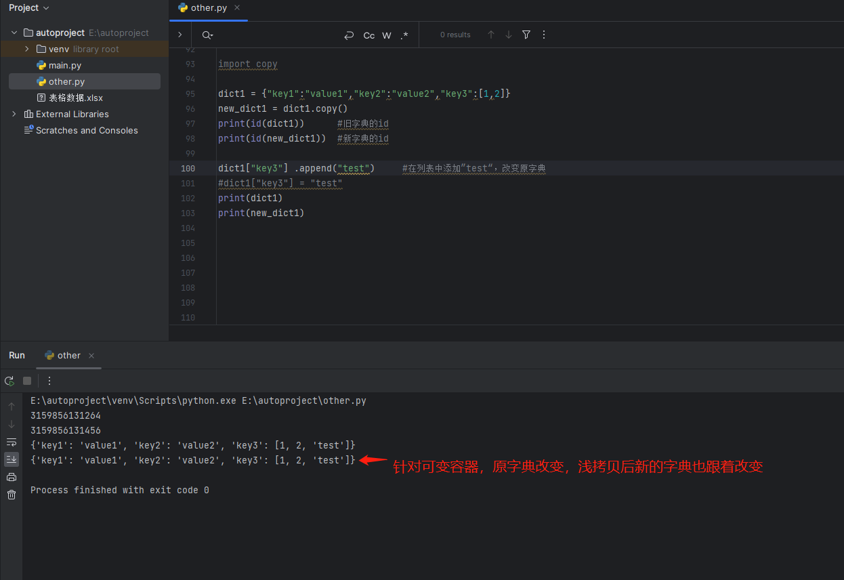
Task: Open main.py in project tree
Action: (x=65, y=65)
